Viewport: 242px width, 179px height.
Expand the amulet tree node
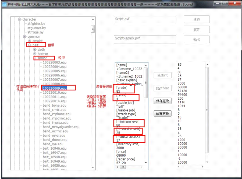[x=30, y=41]
